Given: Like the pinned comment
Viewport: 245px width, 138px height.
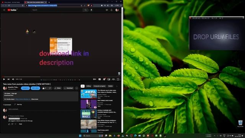Looking at the screenshot, I should pyautogui.click(x=9, y=124).
